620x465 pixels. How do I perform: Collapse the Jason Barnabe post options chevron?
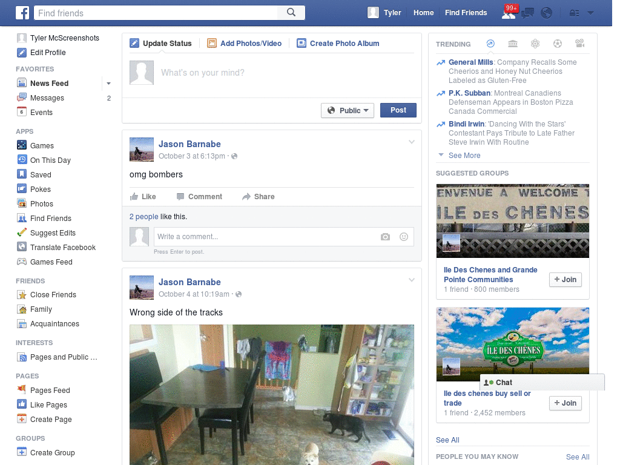coord(412,141)
